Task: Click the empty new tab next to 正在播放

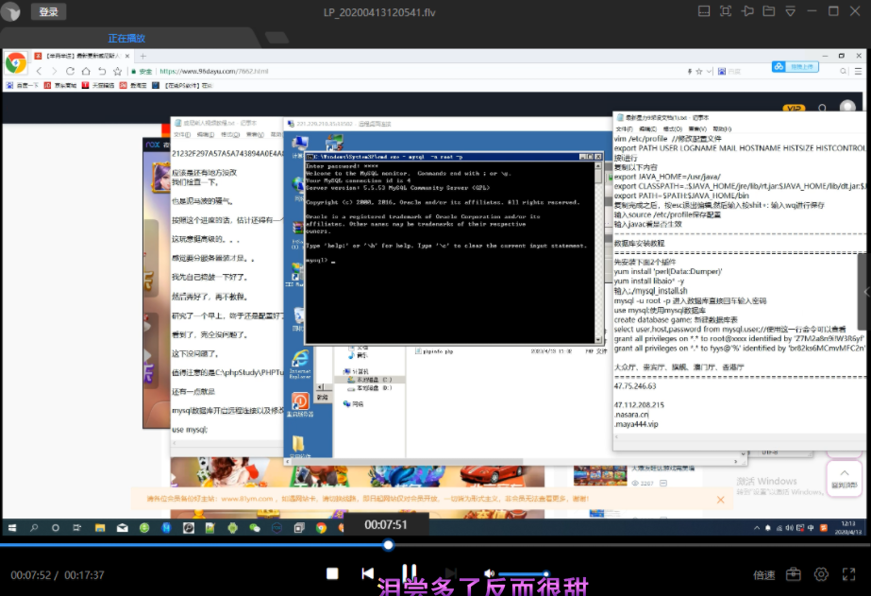Action: coord(276,38)
